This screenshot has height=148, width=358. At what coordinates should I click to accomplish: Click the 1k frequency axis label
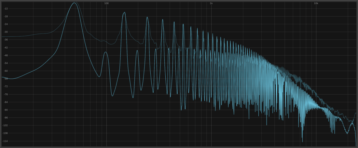[x=211, y=4]
